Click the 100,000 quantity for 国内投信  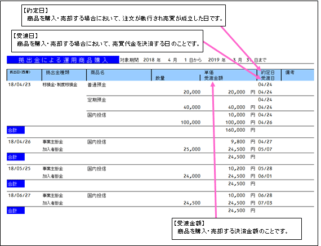click(190, 122)
